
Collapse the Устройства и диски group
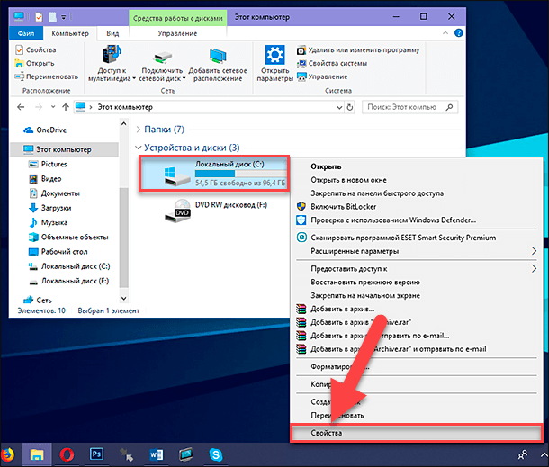click(139, 148)
